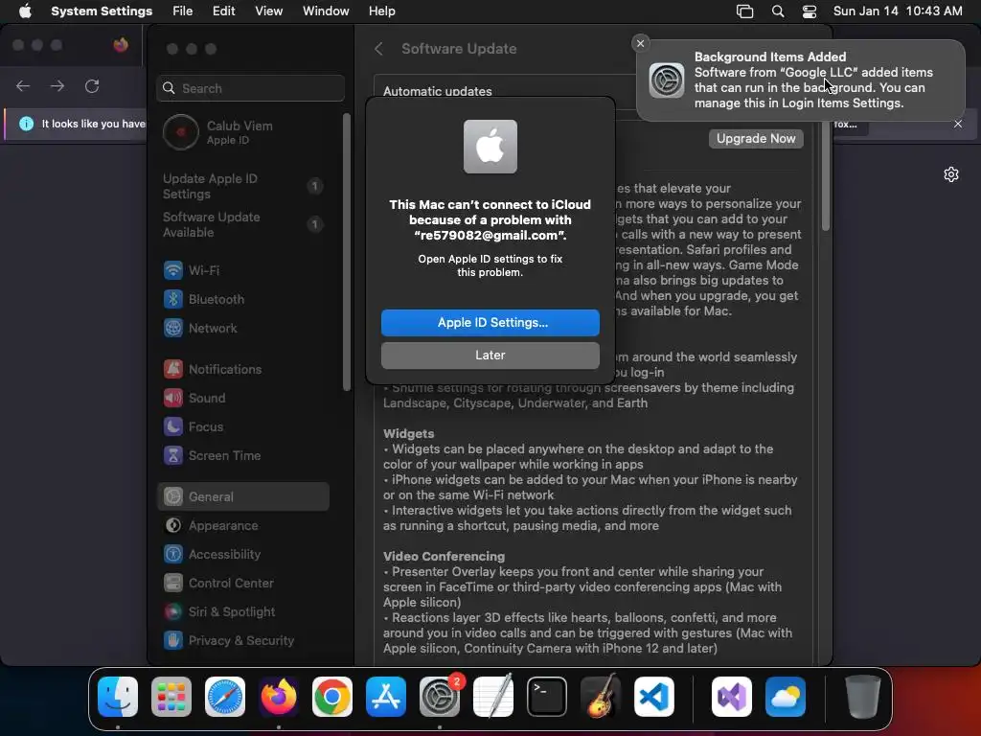Viewport: 981px width, 736px height.
Task: Open Software Update Available item
Action: (242, 224)
